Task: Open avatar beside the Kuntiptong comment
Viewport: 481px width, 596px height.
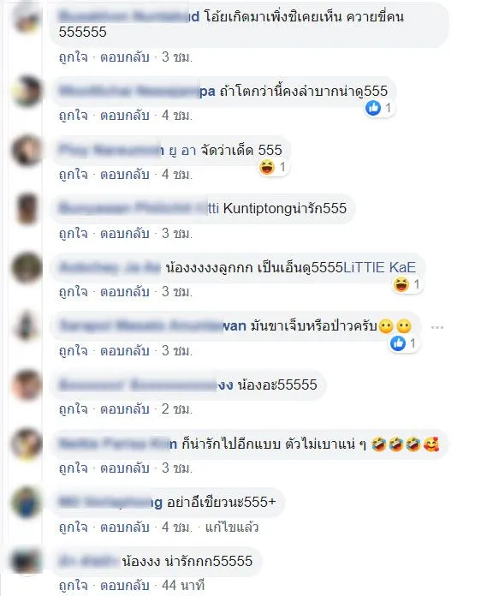Action: (x=27, y=209)
